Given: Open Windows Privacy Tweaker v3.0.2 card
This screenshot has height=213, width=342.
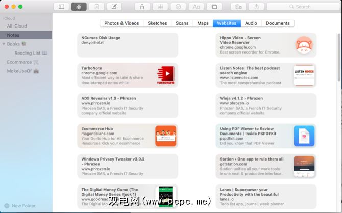Looking at the screenshot, I should tap(128, 167).
